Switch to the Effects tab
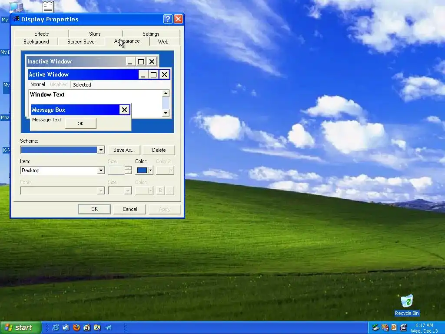 41,34
